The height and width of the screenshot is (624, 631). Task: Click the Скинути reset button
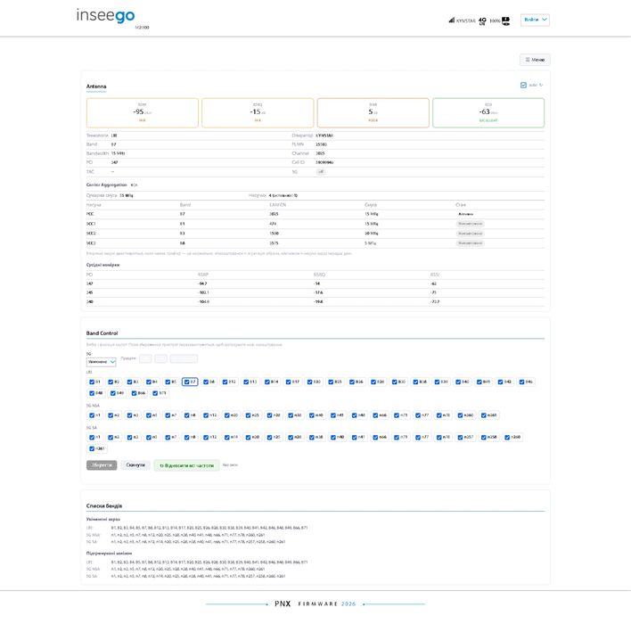click(x=135, y=465)
